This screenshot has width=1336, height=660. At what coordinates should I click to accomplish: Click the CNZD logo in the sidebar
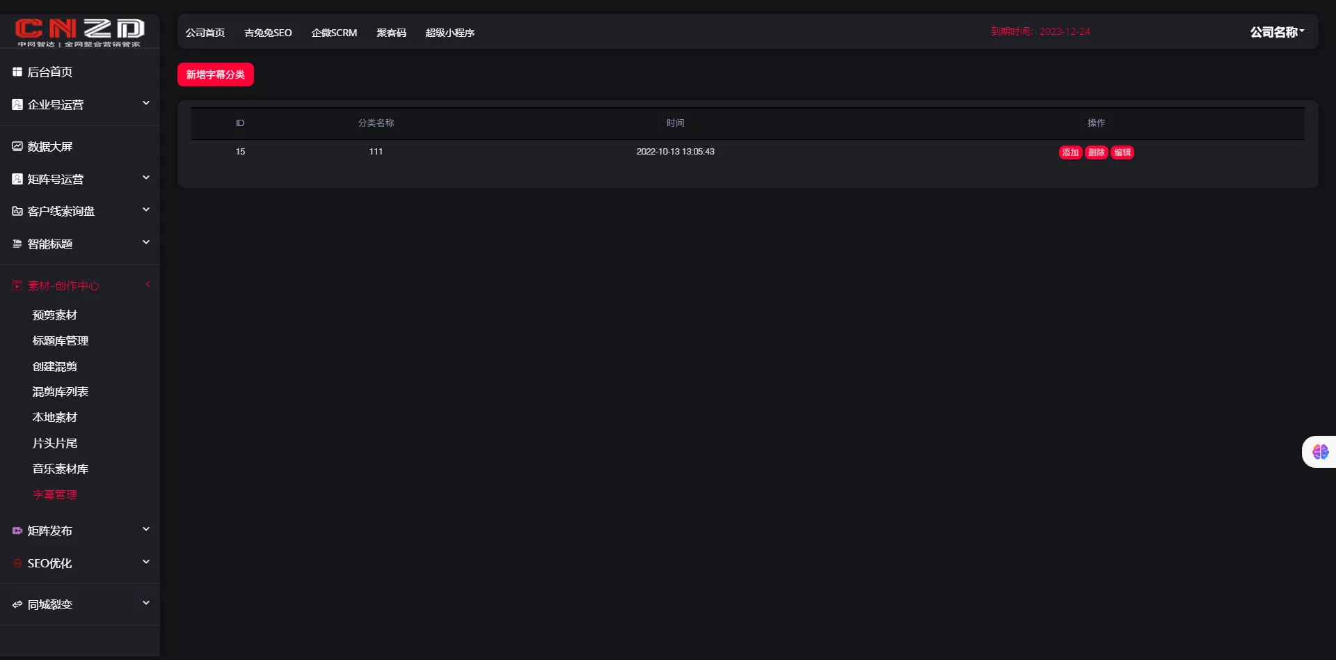pos(79,31)
